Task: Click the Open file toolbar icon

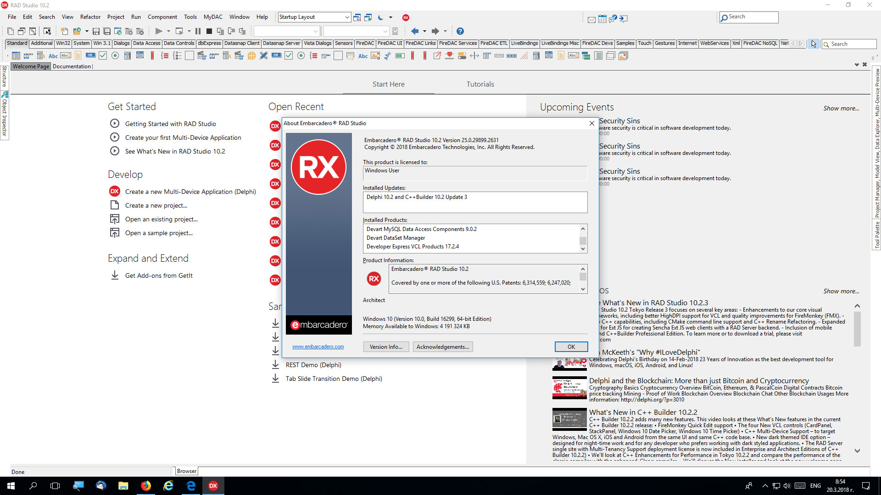Action: 77,31
